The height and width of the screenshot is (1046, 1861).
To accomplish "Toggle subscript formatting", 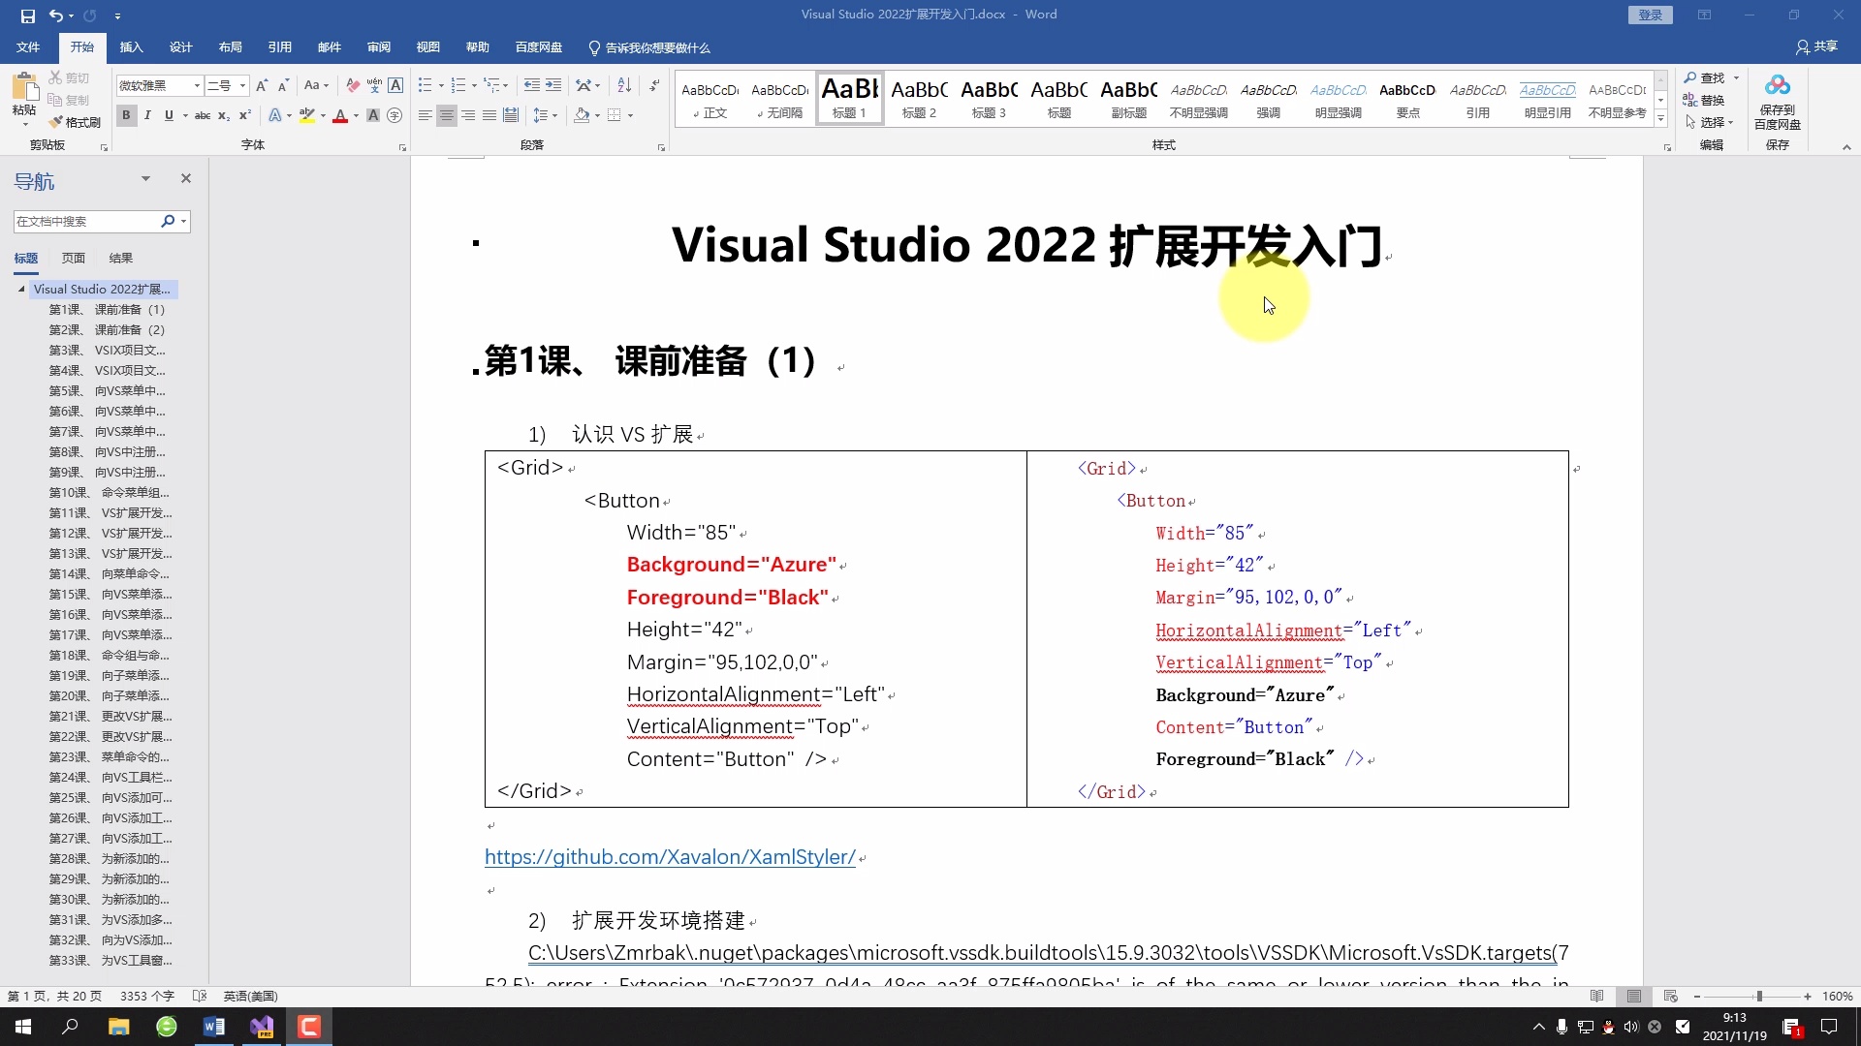I will click(x=222, y=116).
